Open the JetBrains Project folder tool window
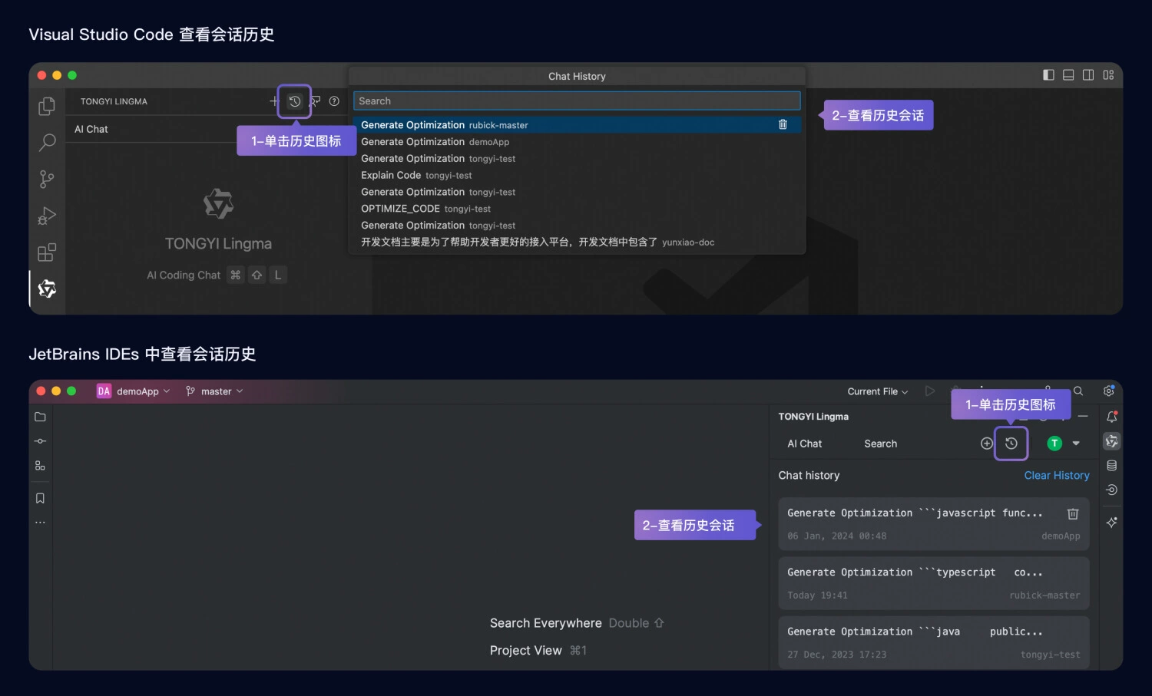This screenshot has width=1152, height=696. (41, 417)
